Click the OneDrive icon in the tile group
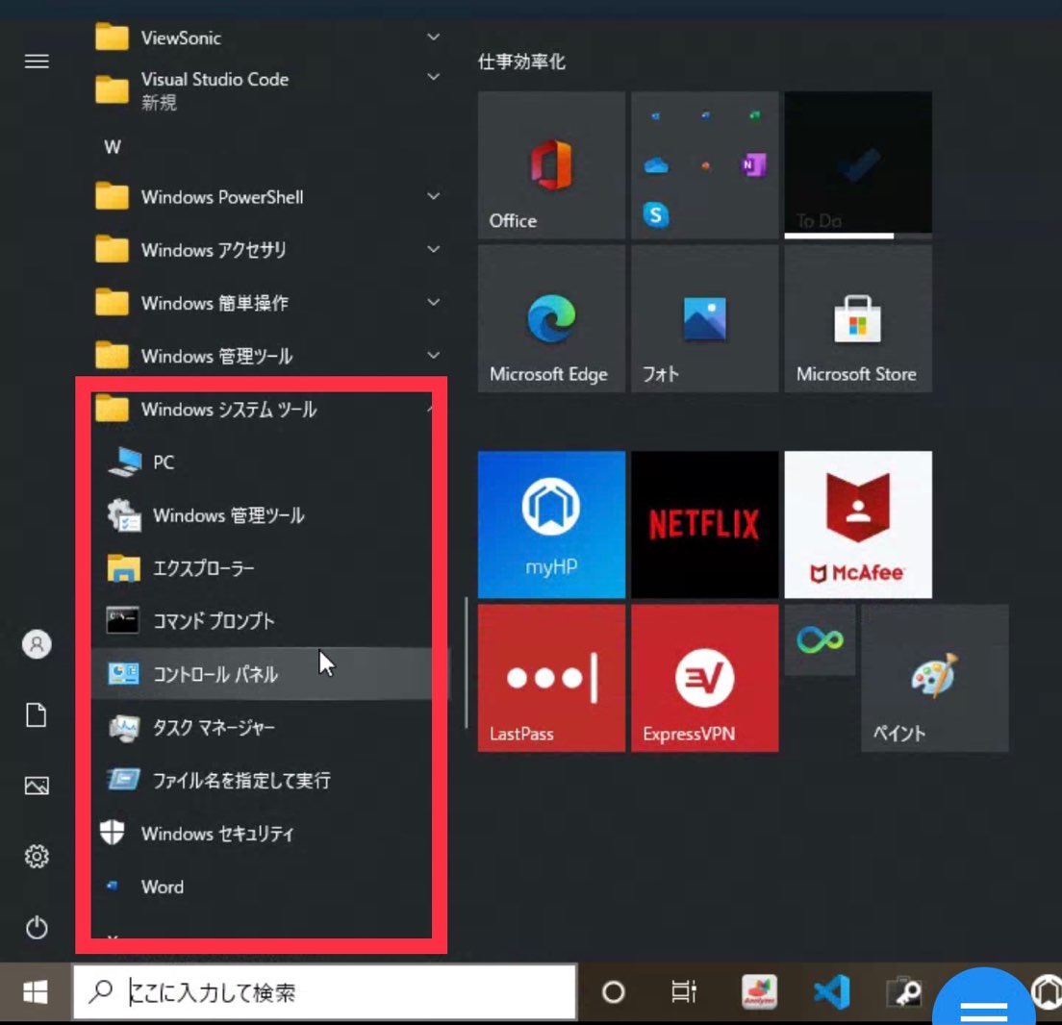This screenshot has height=1025, width=1062. 656,165
